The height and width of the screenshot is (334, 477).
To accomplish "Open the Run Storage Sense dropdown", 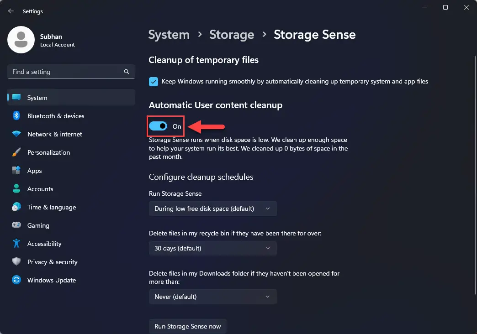I will (212, 209).
